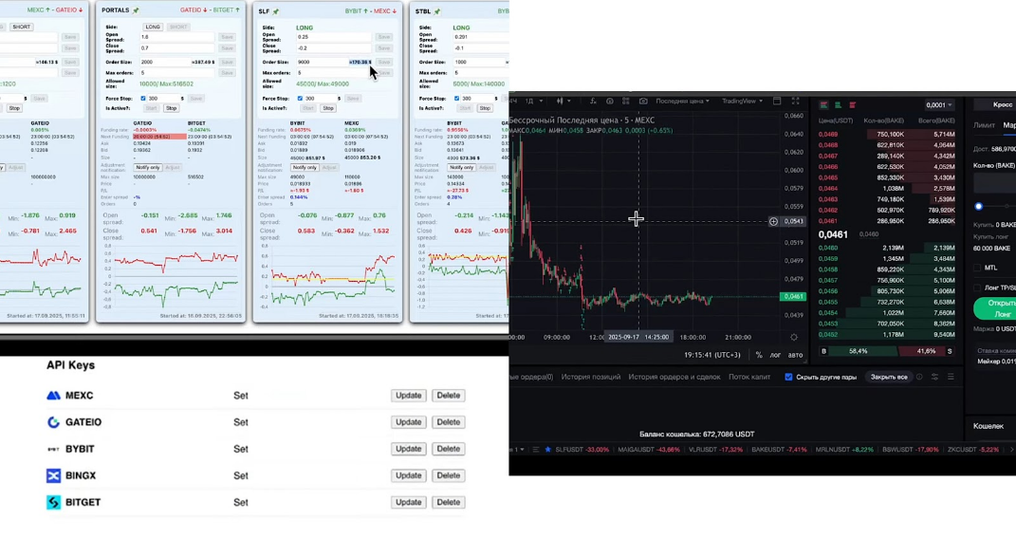This screenshot has width=1016, height=538.
Task: Click the list icon in bottom ticker bar
Action: point(536,449)
